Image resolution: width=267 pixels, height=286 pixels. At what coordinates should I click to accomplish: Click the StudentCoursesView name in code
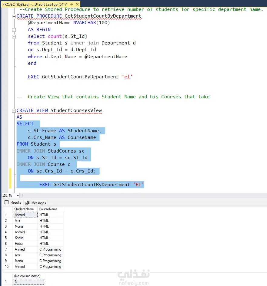click(x=76, y=110)
